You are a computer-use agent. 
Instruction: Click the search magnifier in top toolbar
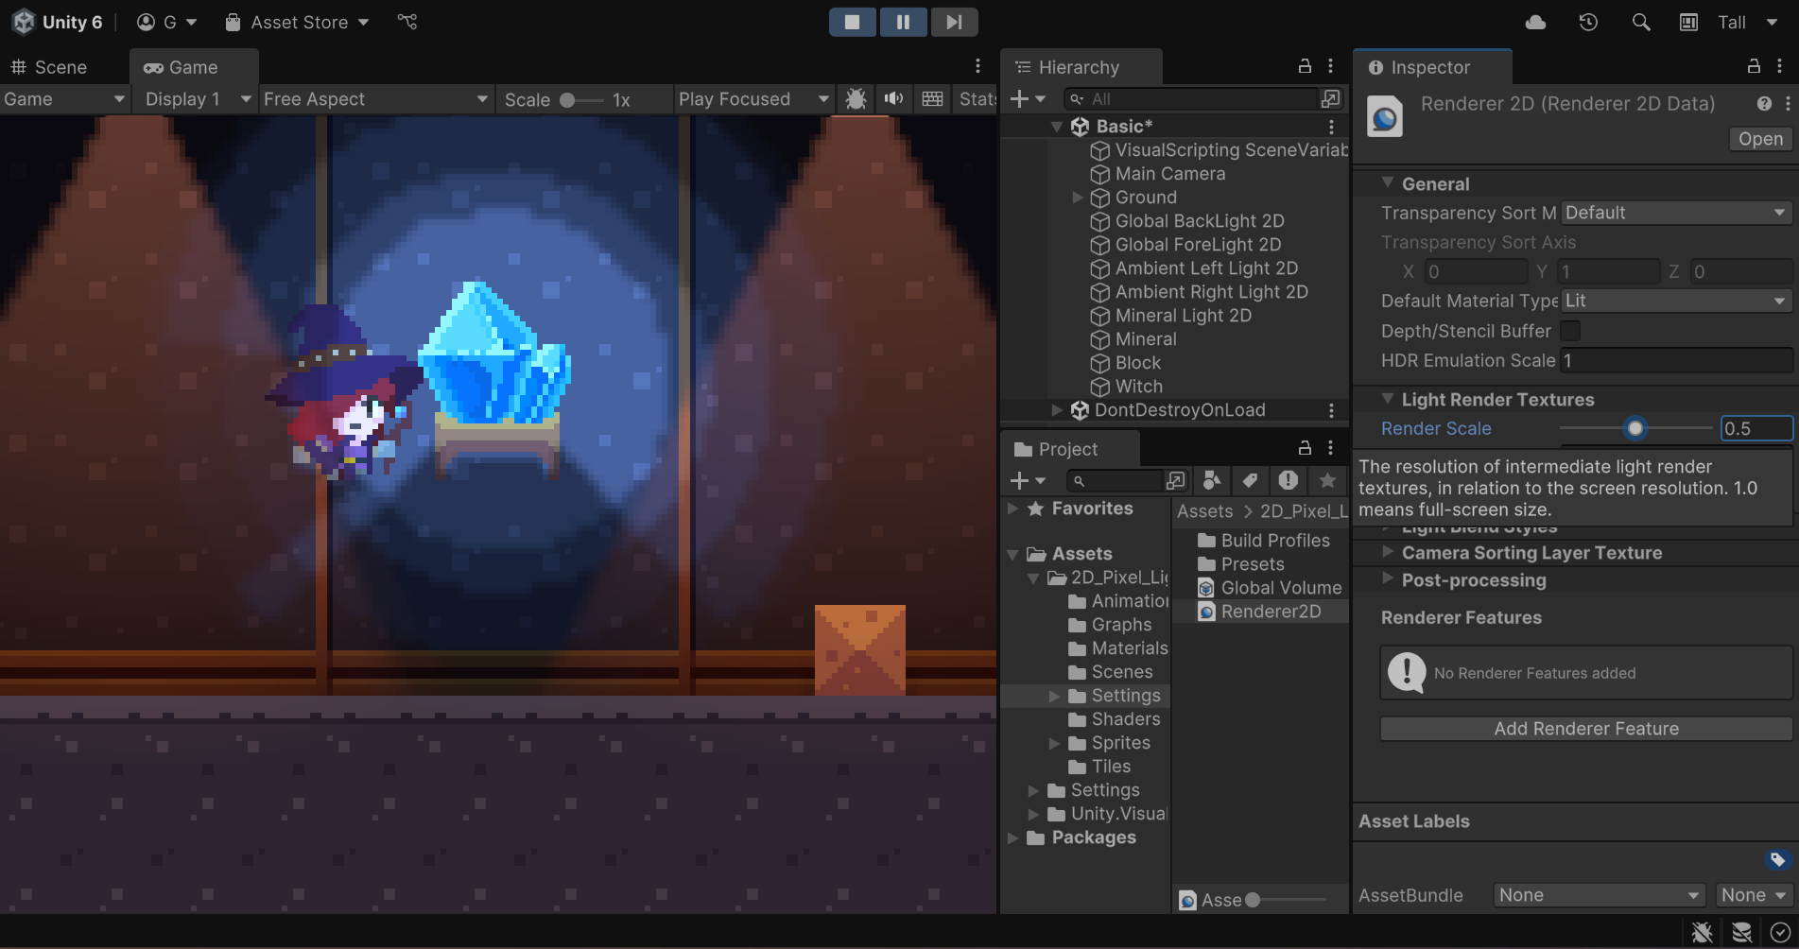click(x=1641, y=22)
